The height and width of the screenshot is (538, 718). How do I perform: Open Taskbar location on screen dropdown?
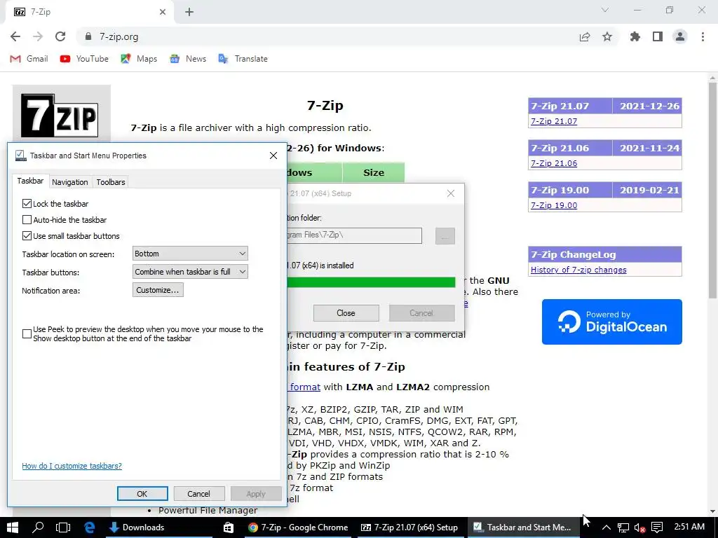coord(190,254)
